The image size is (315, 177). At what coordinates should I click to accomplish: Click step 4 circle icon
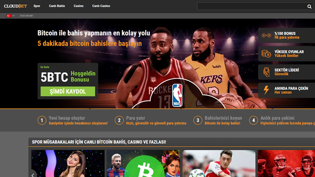tap(254, 120)
